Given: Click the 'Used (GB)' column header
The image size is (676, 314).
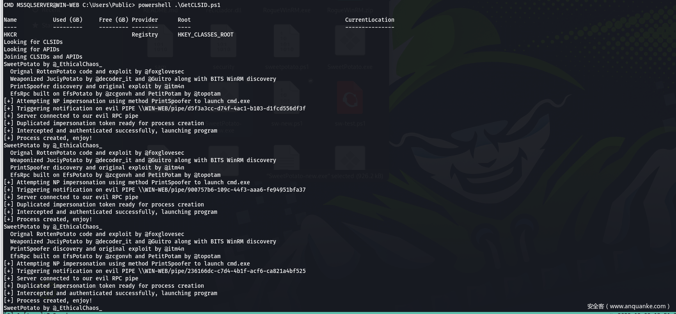Looking at the screenshot, I should pos(68,20).
